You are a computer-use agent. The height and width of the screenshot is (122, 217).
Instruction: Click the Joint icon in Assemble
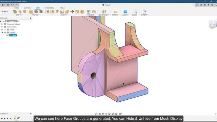[x=94, y=12]
